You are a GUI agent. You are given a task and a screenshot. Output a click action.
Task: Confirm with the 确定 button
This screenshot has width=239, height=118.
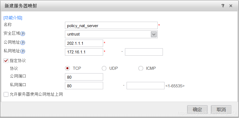pos(197,109)
